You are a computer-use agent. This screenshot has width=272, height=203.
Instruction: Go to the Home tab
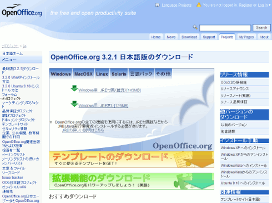click(x=156, y=37)
